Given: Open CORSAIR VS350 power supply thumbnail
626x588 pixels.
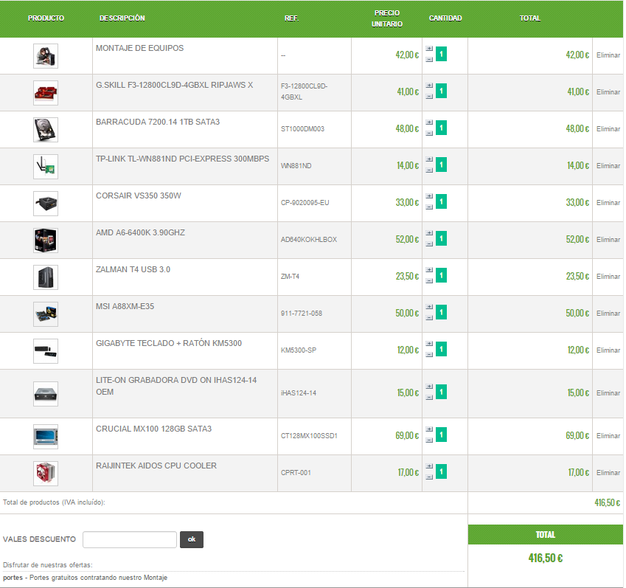Looking at the screenshot, I should pos(46,204).
